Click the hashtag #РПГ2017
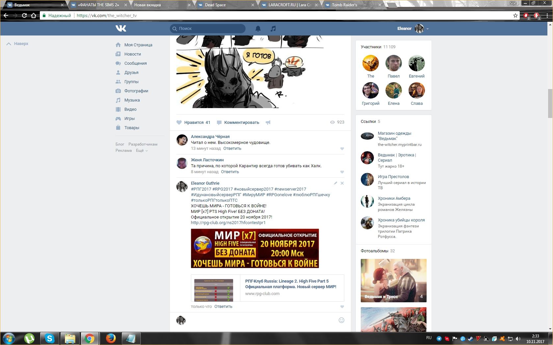Image resolution: width=553 pixels, height=345 pixels. [x=201, y=189]
